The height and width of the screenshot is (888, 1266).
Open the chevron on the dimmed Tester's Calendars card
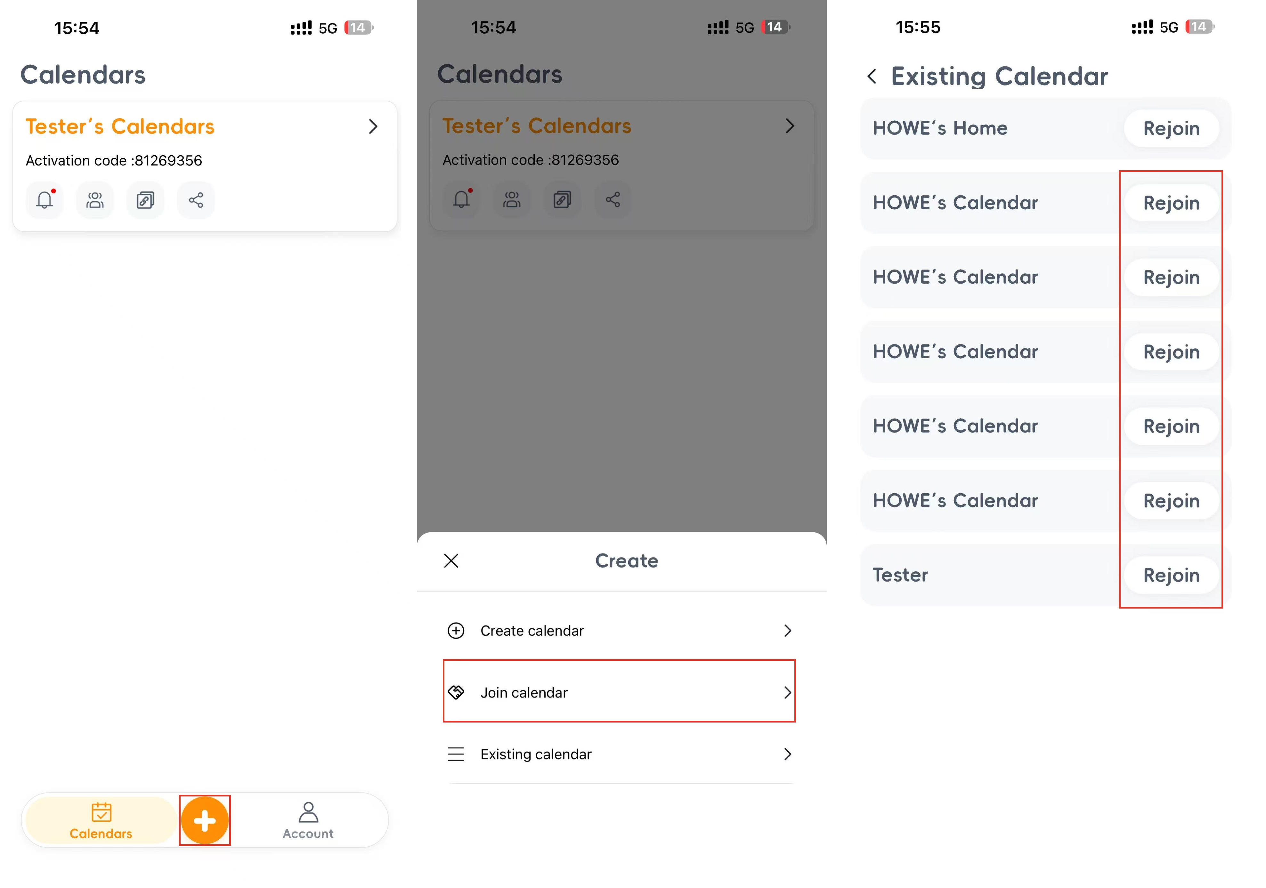coord(790,126)
